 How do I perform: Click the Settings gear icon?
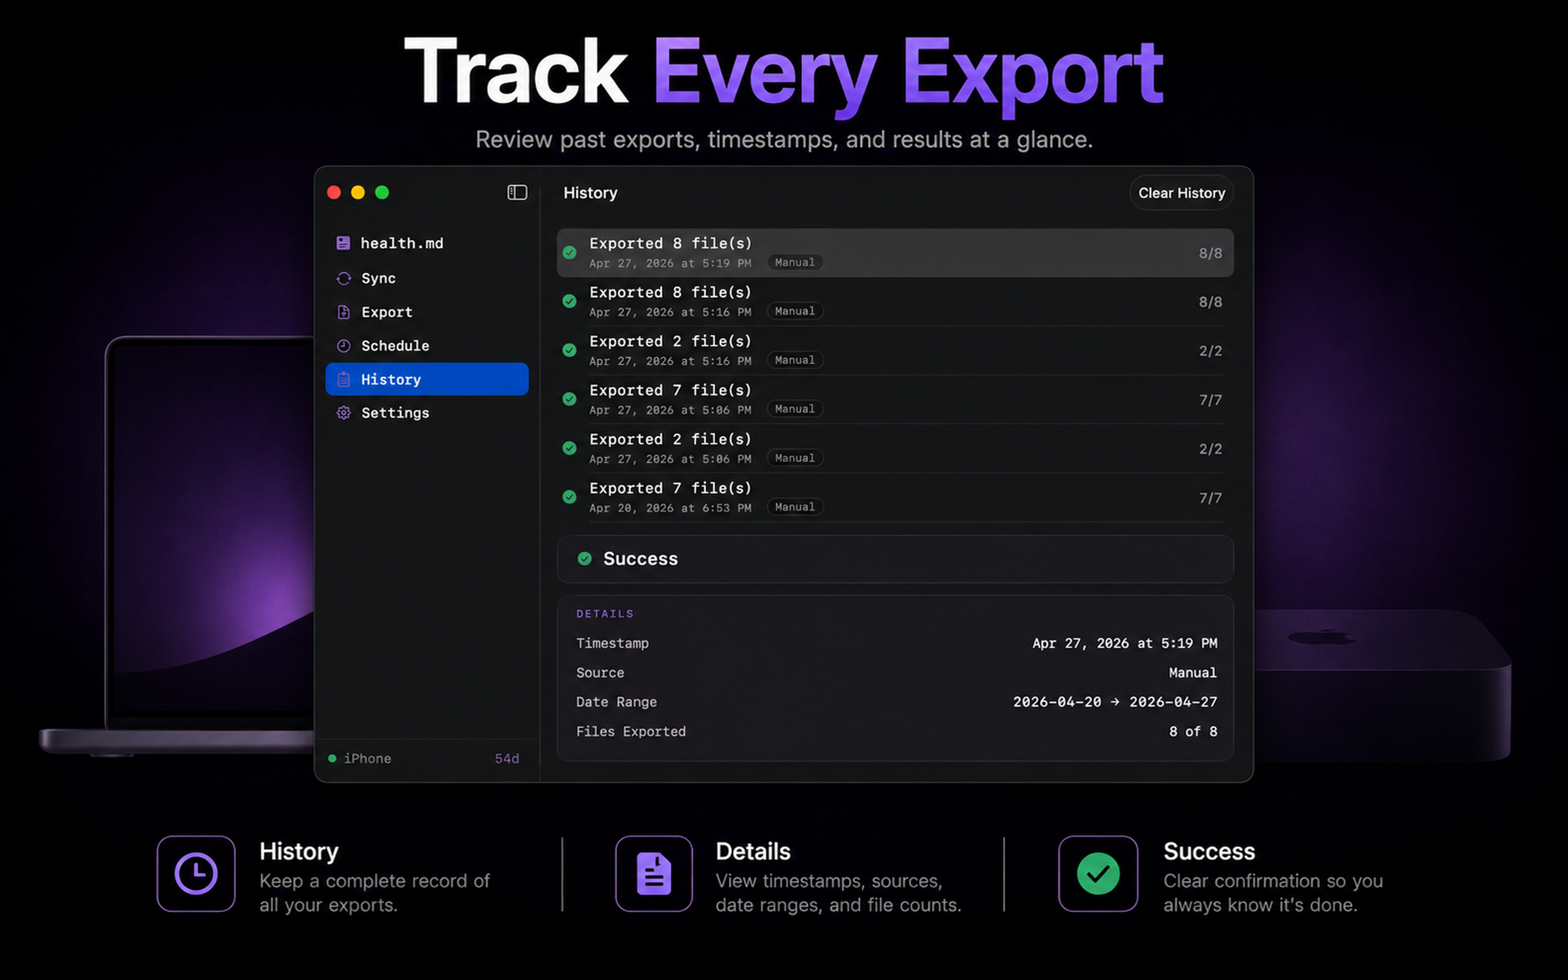(x=344, y=413)
